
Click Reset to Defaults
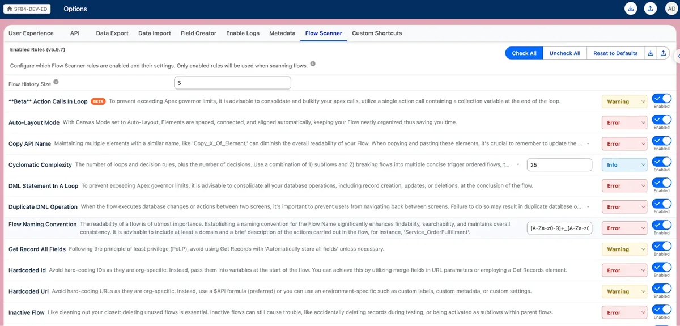pyautogui.click(x=615, y=53)
